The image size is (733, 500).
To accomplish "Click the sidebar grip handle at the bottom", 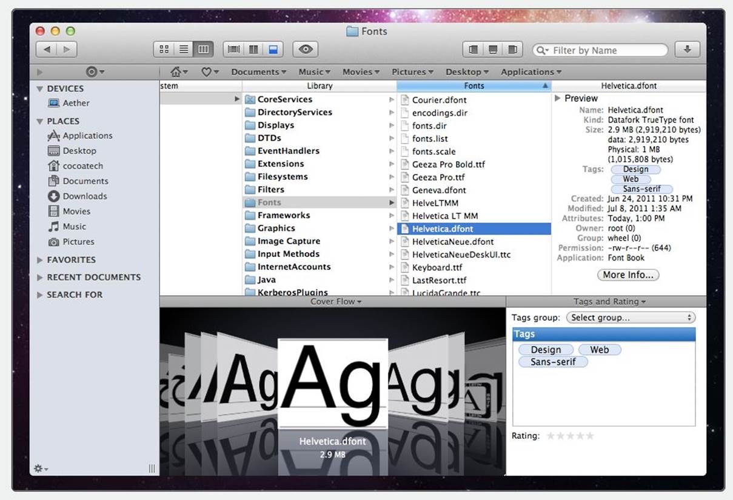I will 152,468.
